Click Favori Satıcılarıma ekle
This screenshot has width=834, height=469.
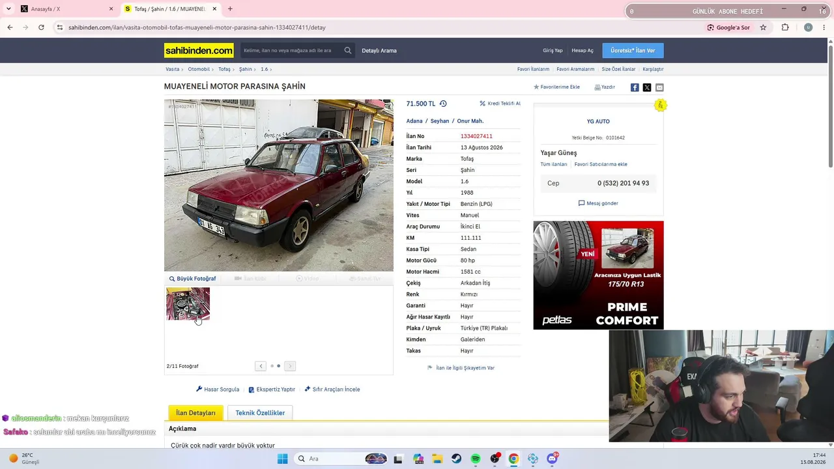point(601,164)
